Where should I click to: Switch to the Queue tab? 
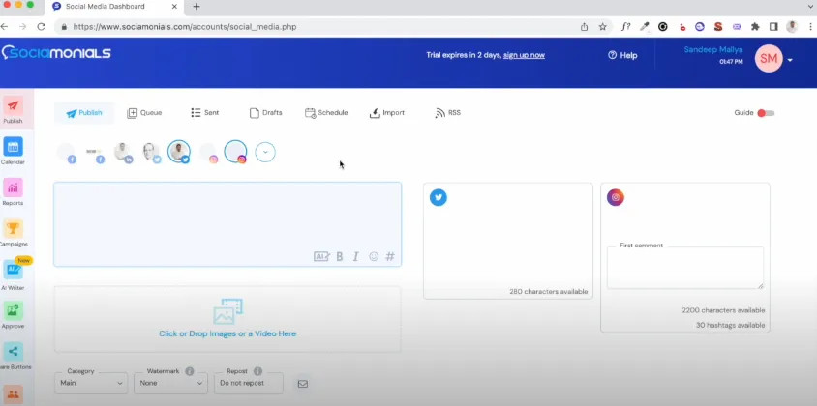coord(144,113)
